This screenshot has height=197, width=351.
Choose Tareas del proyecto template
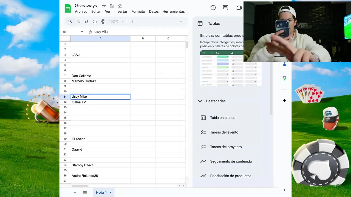[x=226, y=147]
